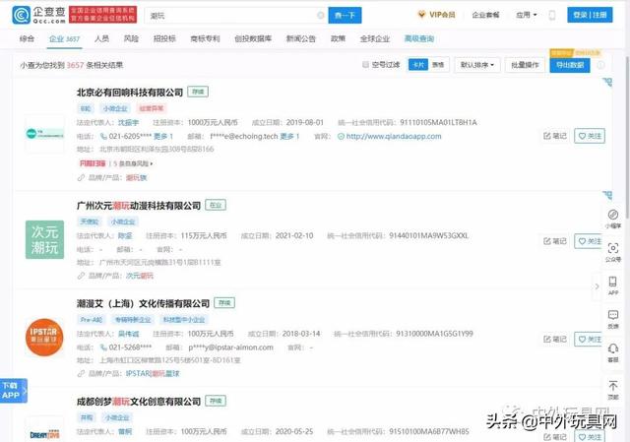Open the mobile phone icon in header

(x=552, y=16)
